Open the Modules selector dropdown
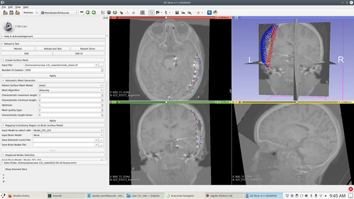354x199 pixels. (59, 13)
